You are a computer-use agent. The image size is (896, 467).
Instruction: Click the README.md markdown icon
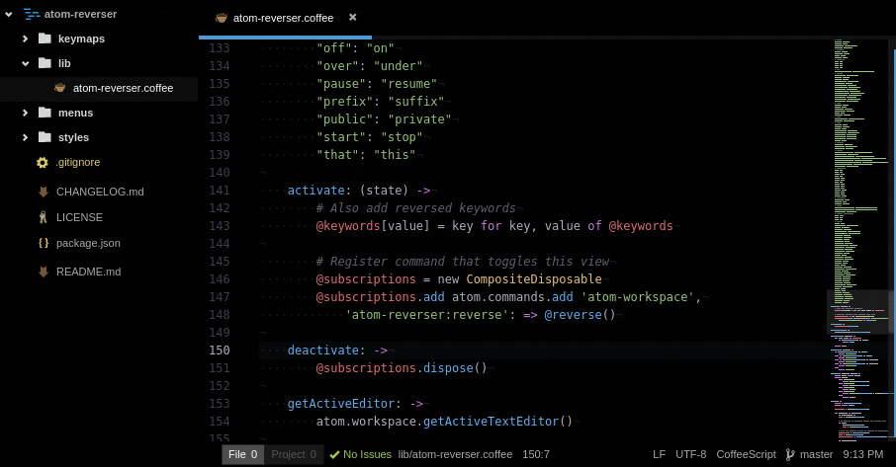(x=44, y=272)
